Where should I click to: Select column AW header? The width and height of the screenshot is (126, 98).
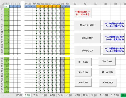point(63,4)
